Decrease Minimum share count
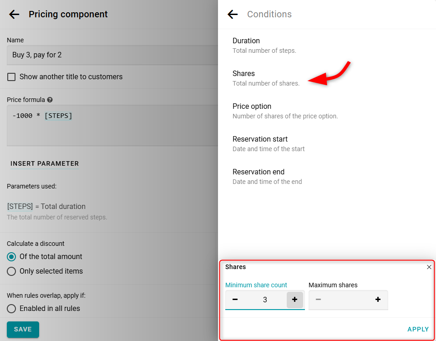 click(235, 300)
